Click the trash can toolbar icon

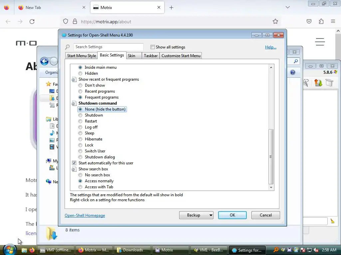coord(329,83)
